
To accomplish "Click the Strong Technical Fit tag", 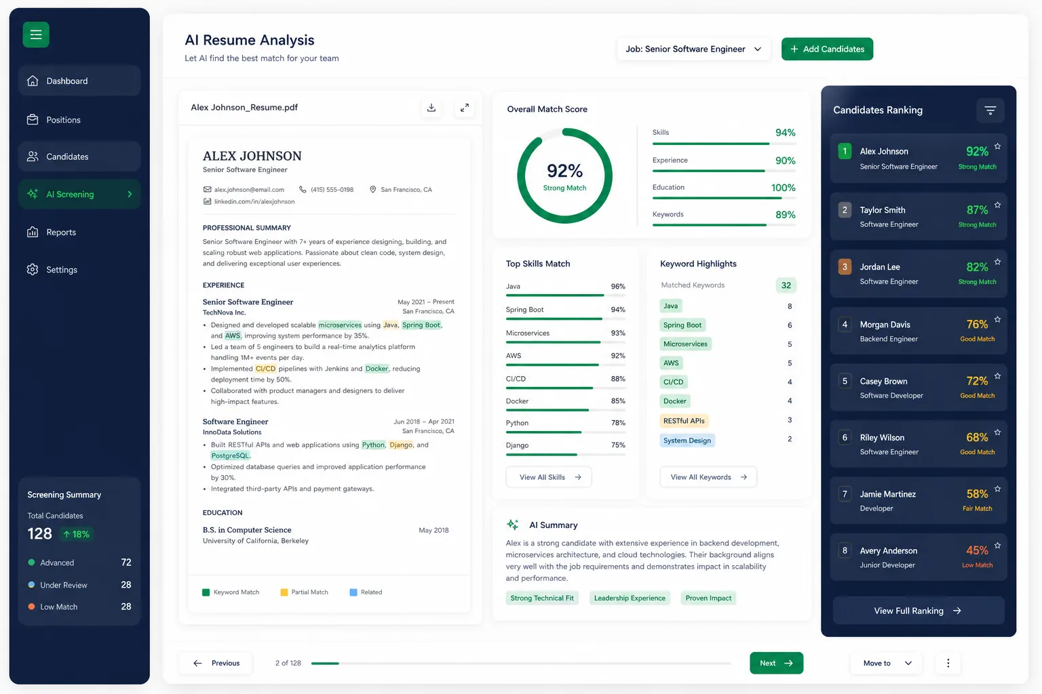I will click(542, 598).
